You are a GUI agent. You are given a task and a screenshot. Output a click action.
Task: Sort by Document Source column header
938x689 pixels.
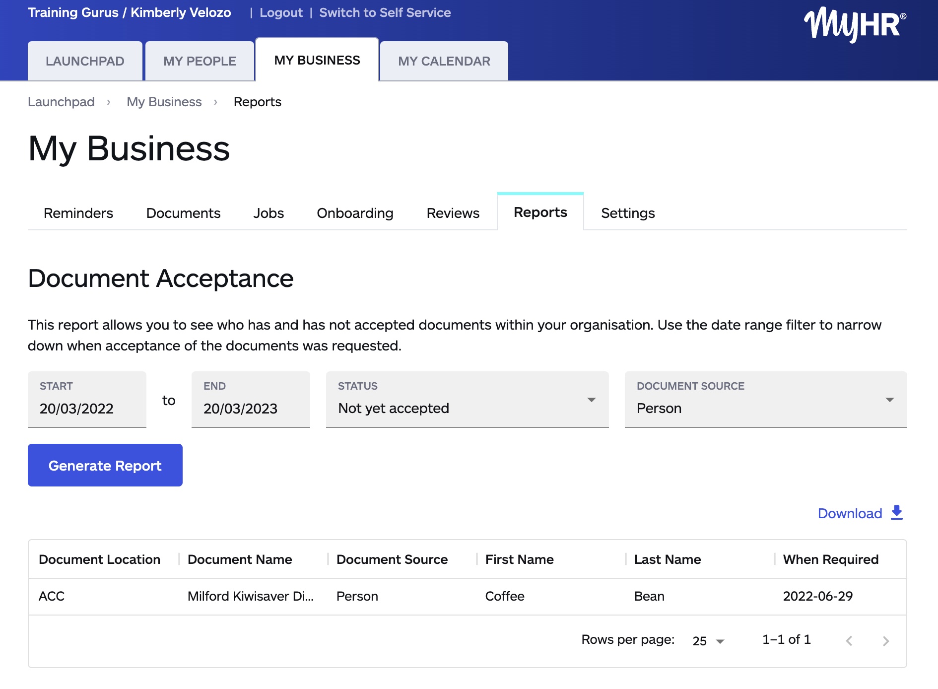392,559
